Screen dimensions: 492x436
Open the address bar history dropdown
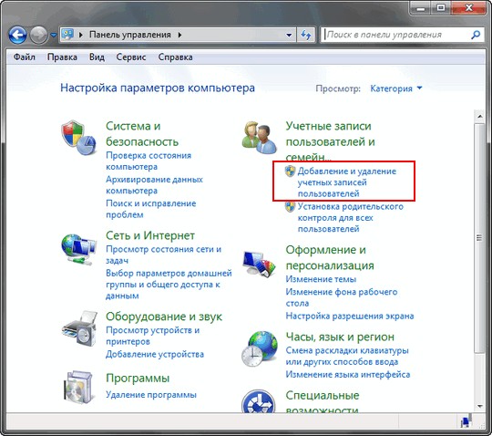click(289, 35)
